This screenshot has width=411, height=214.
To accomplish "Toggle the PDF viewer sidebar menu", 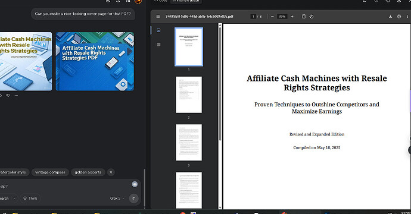I will tap(158, 17).
